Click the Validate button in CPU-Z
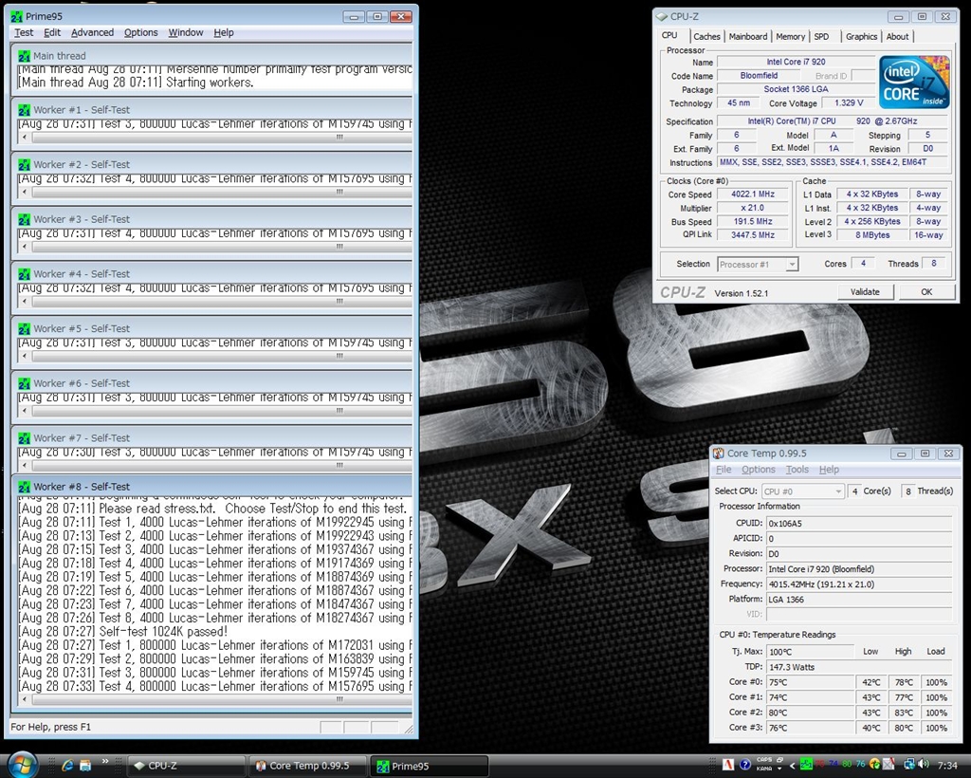The height and width of the screenshot is (778, 971). [865, 292]
